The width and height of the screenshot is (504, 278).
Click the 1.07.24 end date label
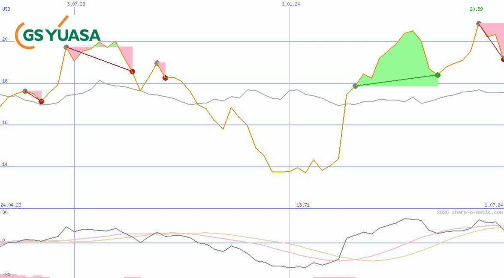pos(493,205)
